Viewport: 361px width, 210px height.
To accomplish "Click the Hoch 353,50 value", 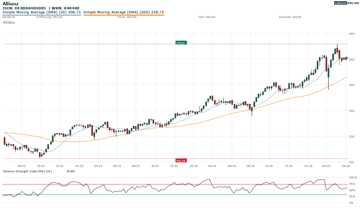I will coord(127,17).
